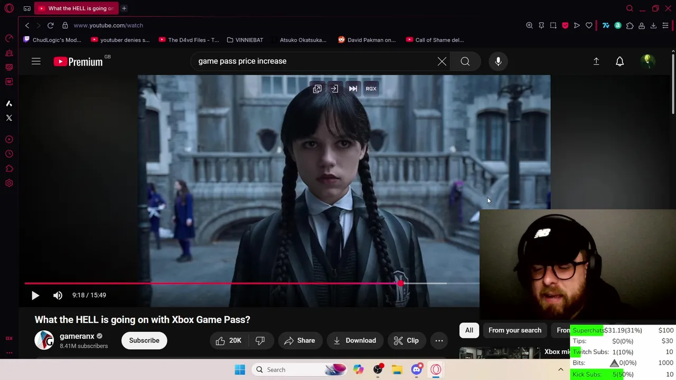
Task: Open more actions ellipsis menu
Action: 439,340
